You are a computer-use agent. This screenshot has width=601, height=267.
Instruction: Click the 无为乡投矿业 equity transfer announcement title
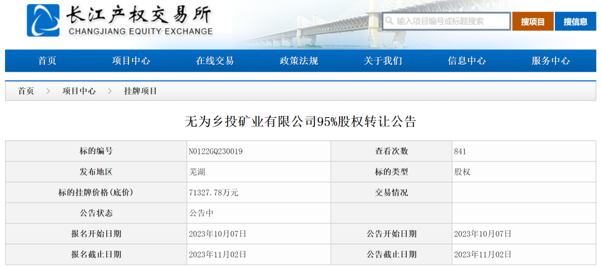pyautogui.click(x=300, y=122)
